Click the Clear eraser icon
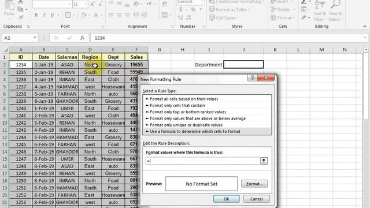This screenshot has width=370, height=208. tap(304, 17)
